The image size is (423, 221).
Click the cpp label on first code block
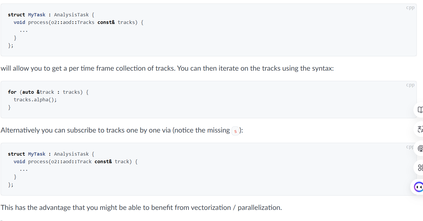[410, 8]
